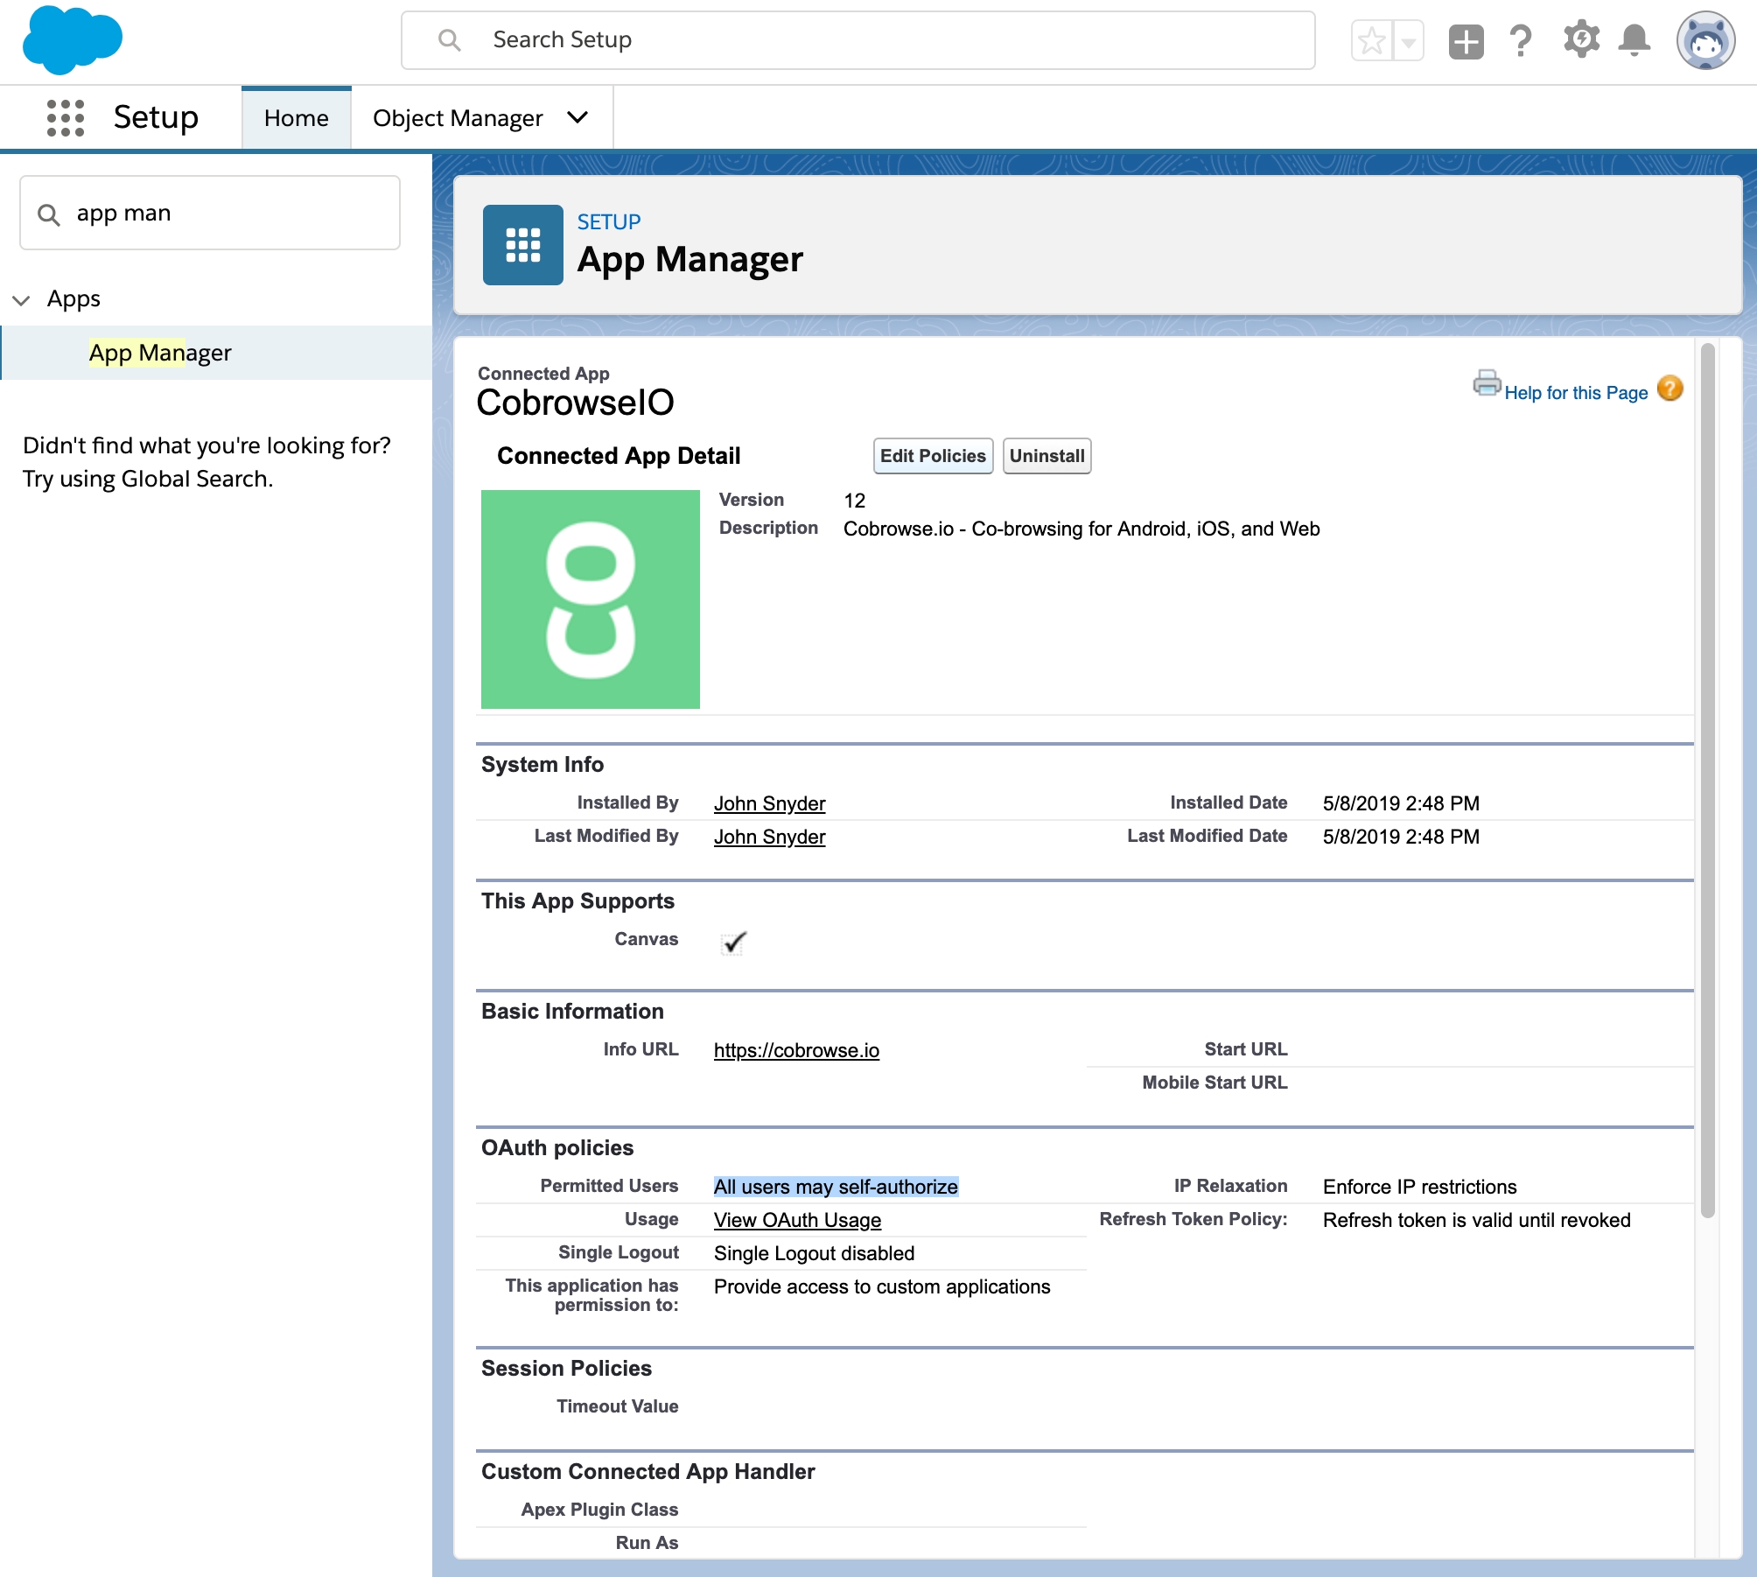Click the Canvas checkmark box
The width and height of the screenshot is (1757, 1577).
pyautogui.click(x=733, y=943)
